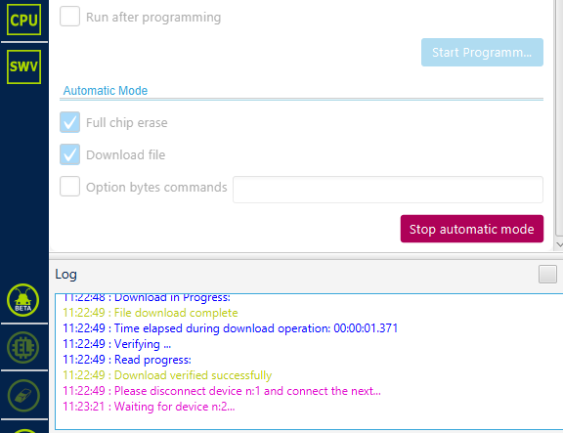Toggle Full chip erase checkbox
Image resolution: width=563 pixels, height=433 pixels.
tap(69, 122)
